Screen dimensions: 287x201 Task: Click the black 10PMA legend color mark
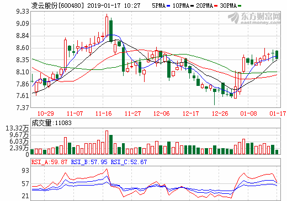(192, 6)
